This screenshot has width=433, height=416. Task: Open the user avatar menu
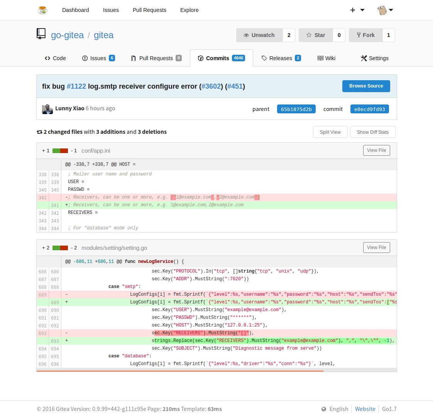tap(385, 10)
